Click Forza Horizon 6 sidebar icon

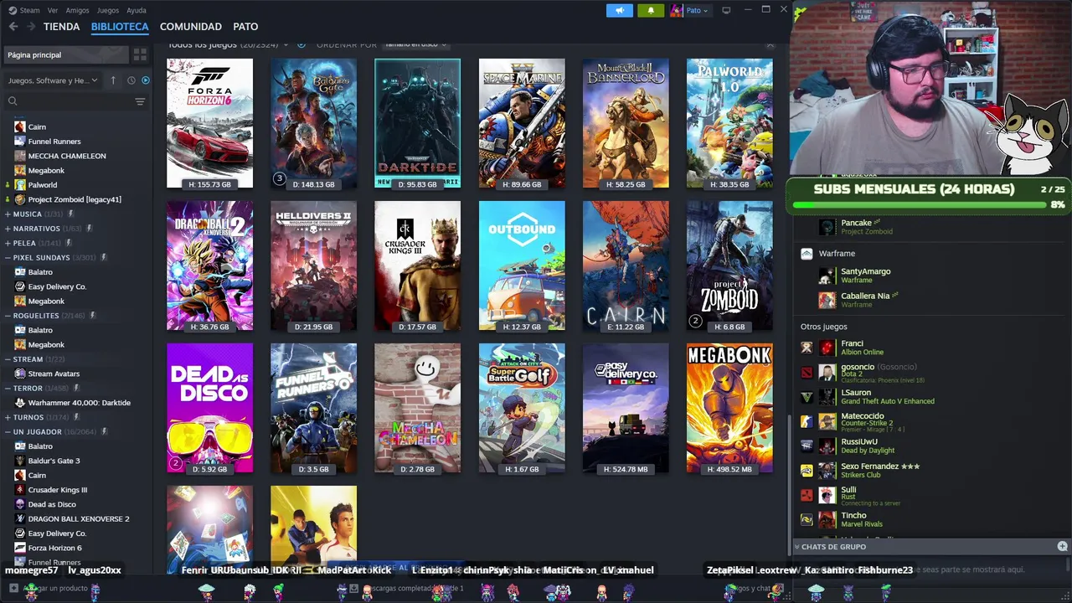tap(20, 548)
